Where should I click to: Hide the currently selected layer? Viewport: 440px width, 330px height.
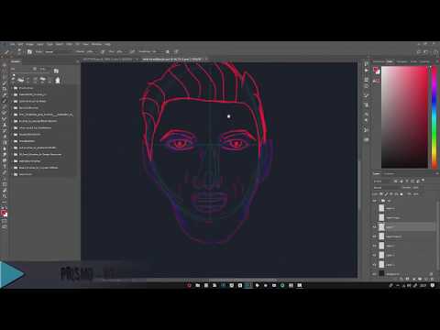click(x=375, y=227)
